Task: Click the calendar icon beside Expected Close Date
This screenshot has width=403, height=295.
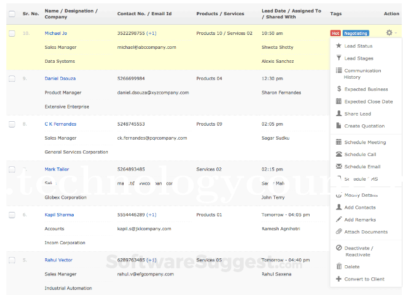Action: pos(339,102)
